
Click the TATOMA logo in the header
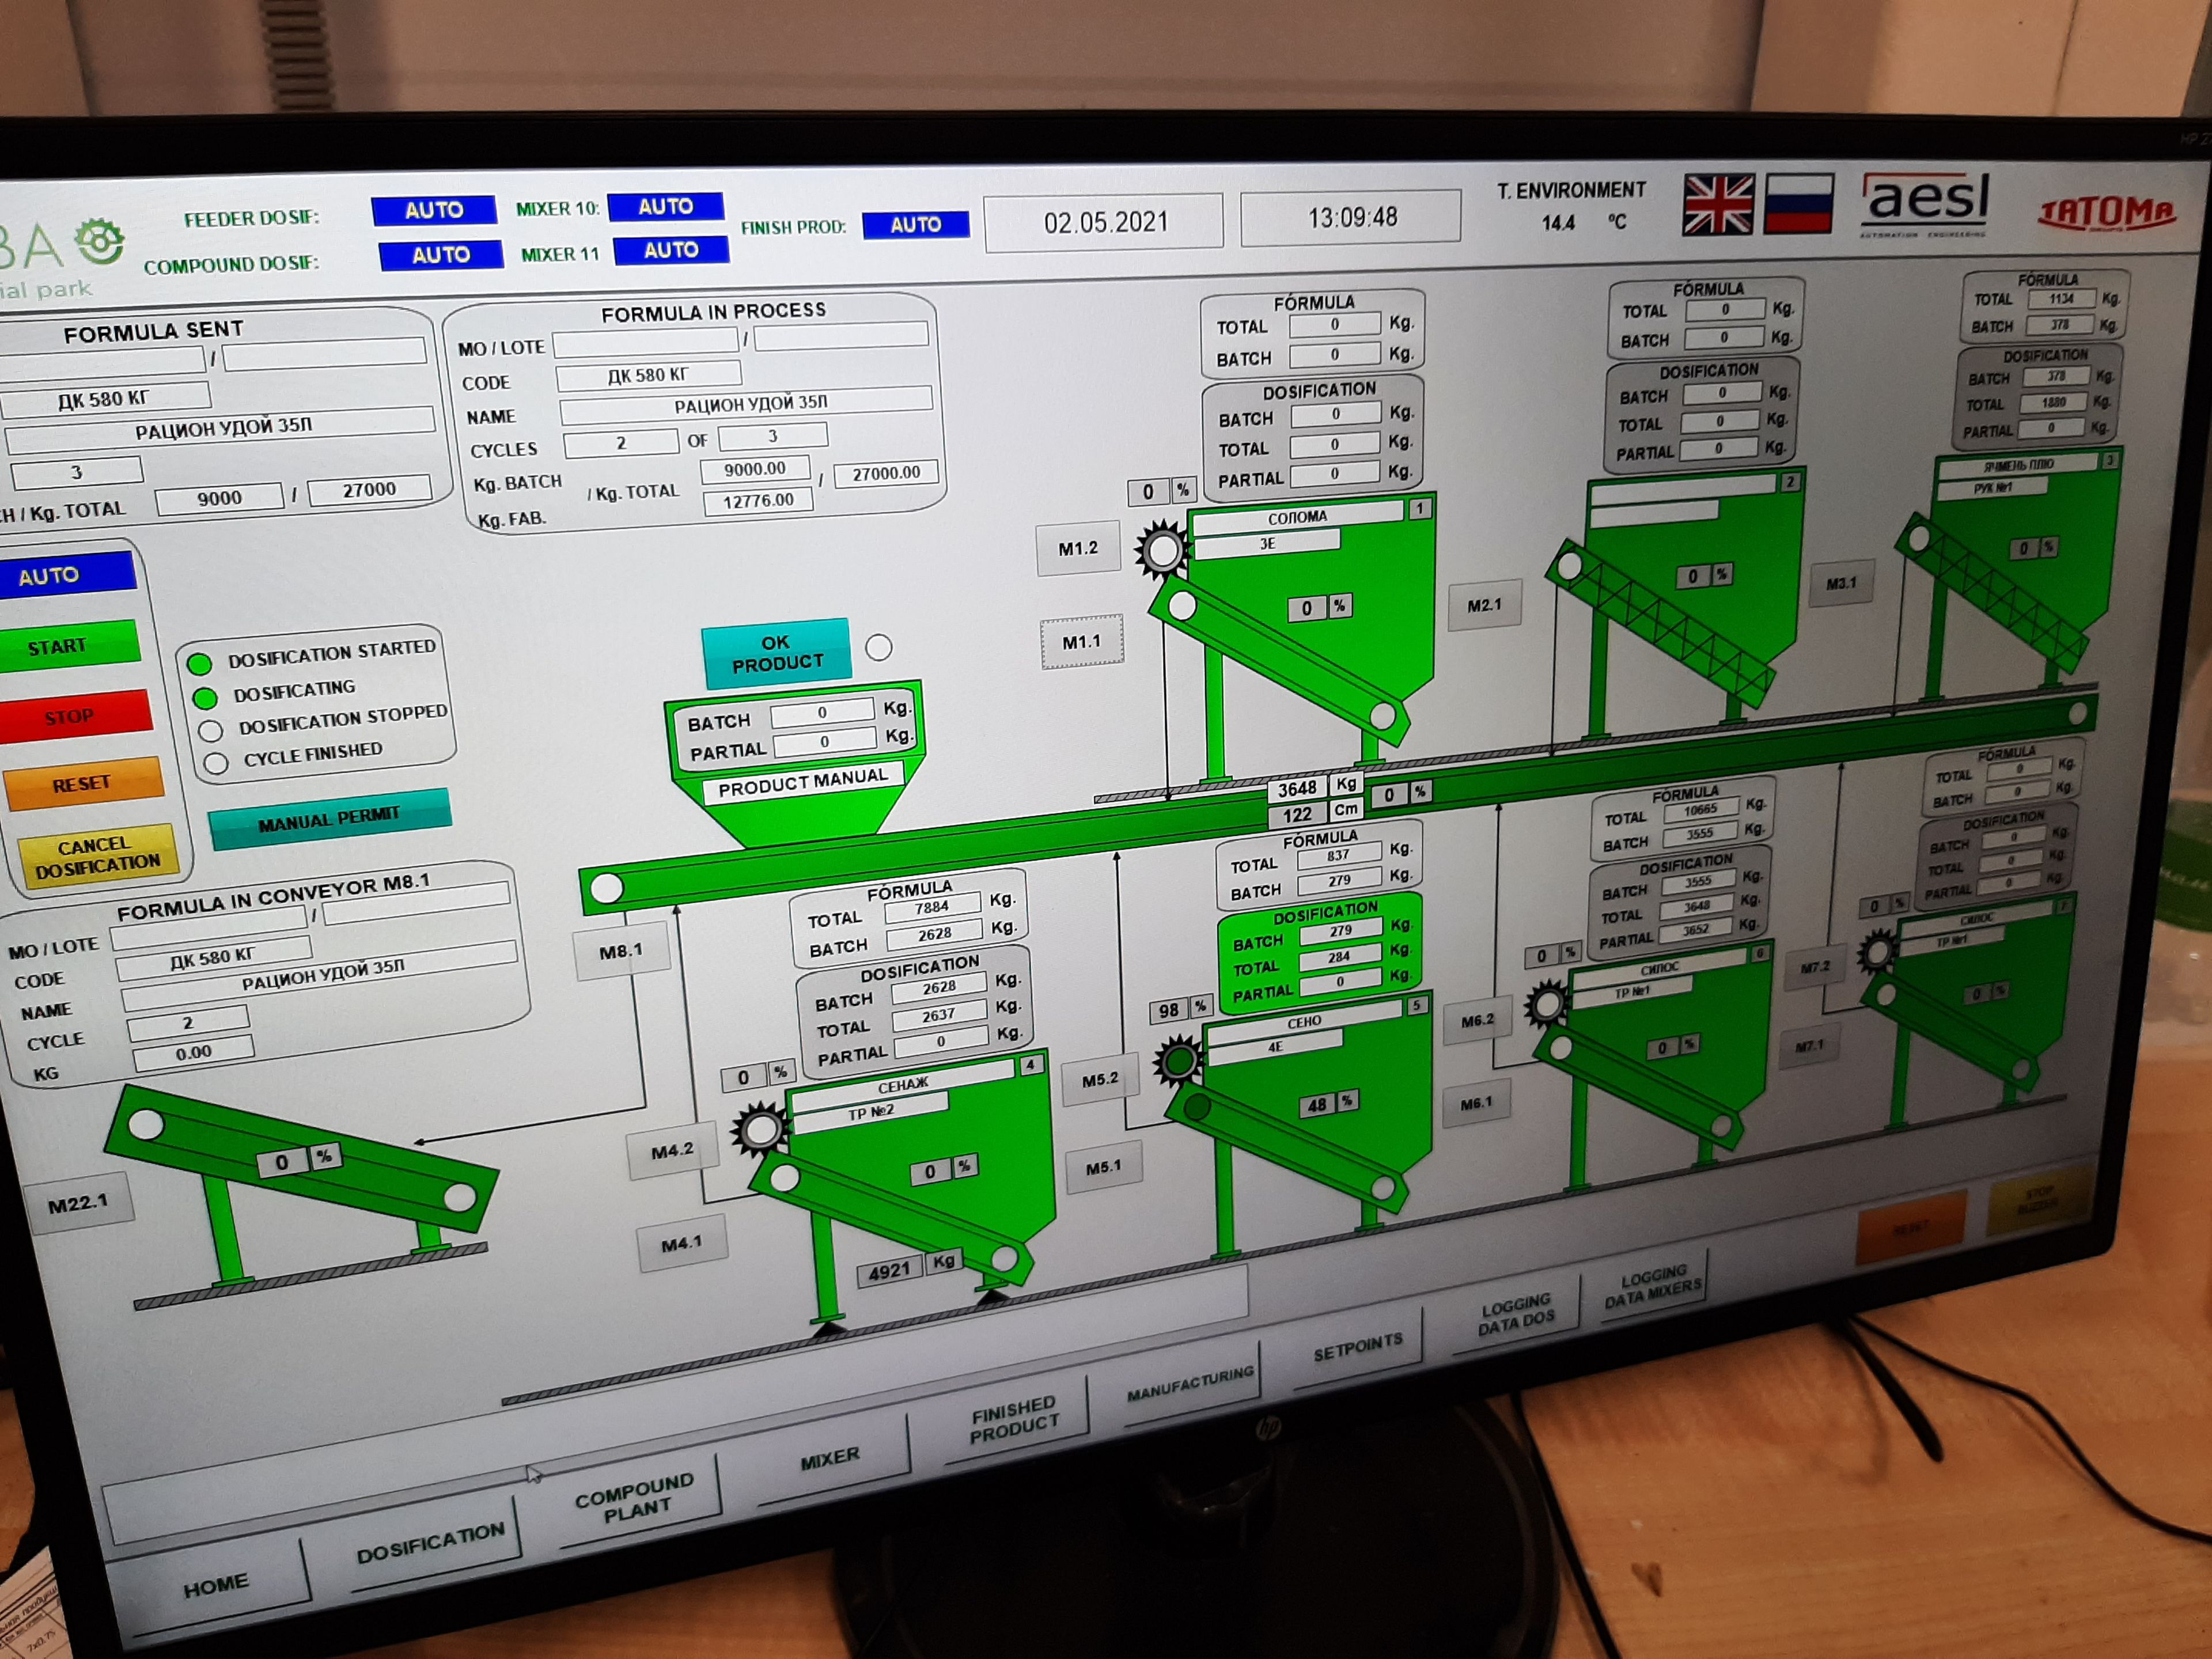(x=2107, y=213)
